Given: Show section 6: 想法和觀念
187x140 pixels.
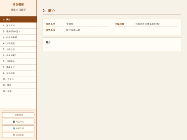Looking at the screenshot, I should (x=18, y=55).
